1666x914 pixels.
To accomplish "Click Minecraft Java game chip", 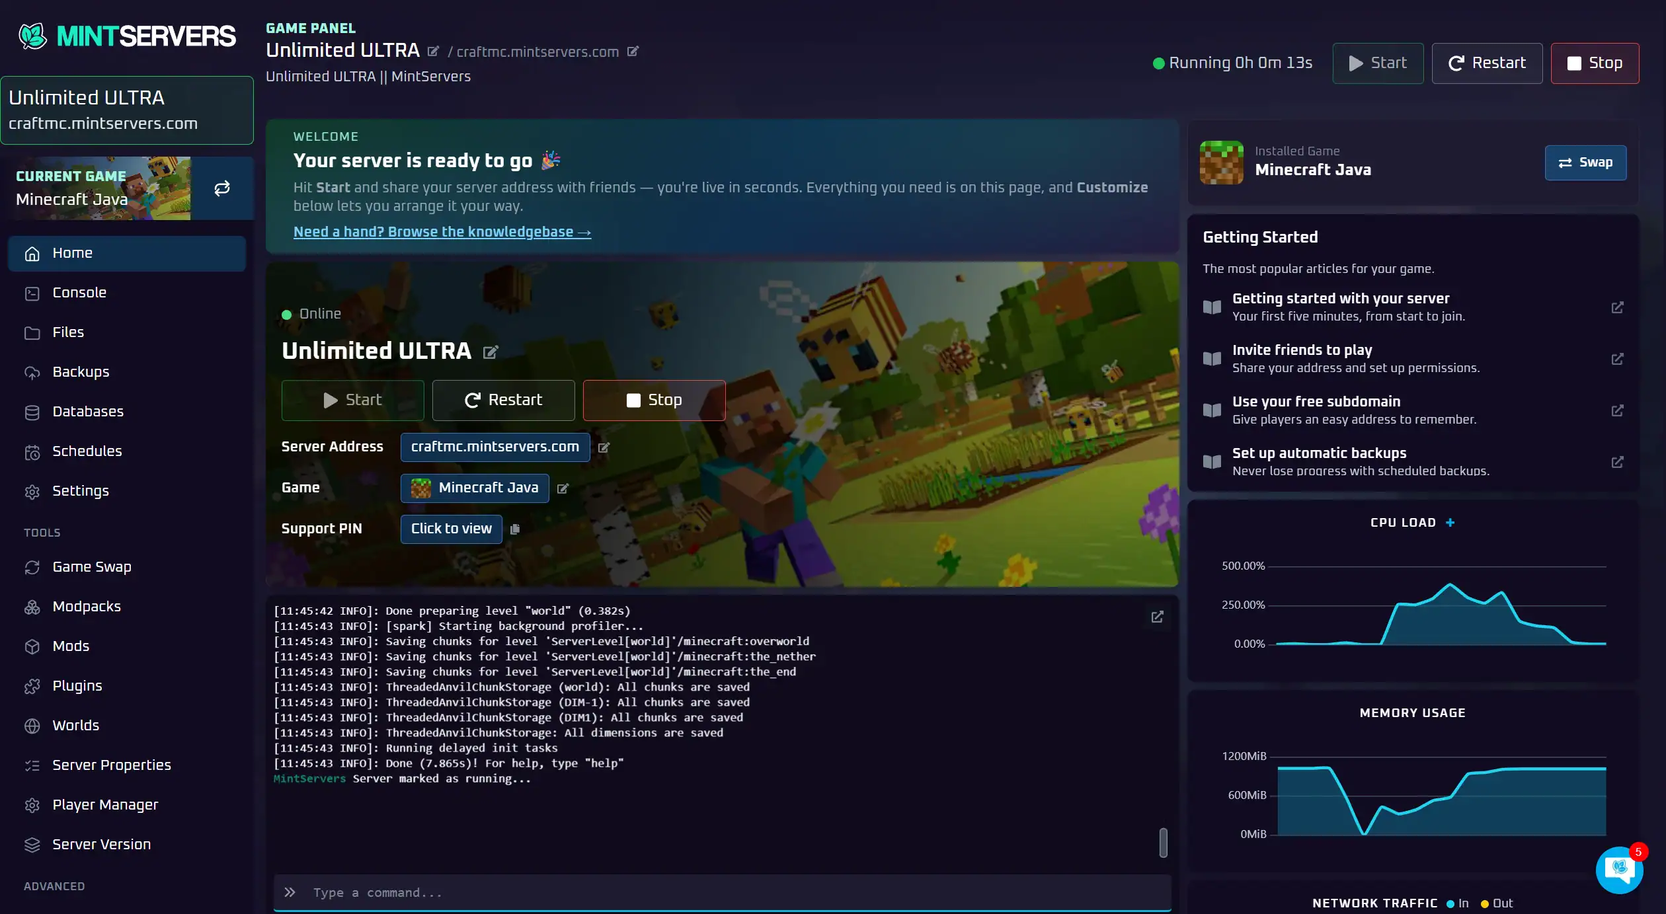I will [x=475, y=488].
